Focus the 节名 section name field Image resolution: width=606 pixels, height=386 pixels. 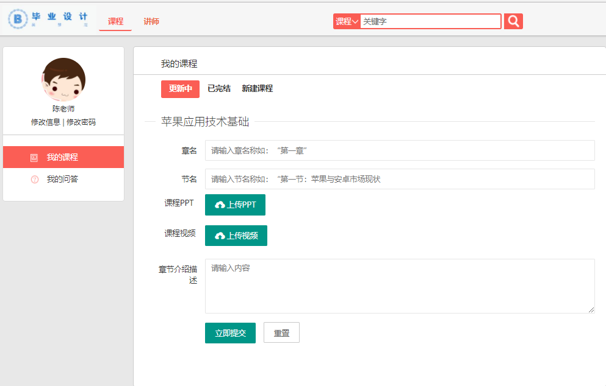tap(399, 179)
